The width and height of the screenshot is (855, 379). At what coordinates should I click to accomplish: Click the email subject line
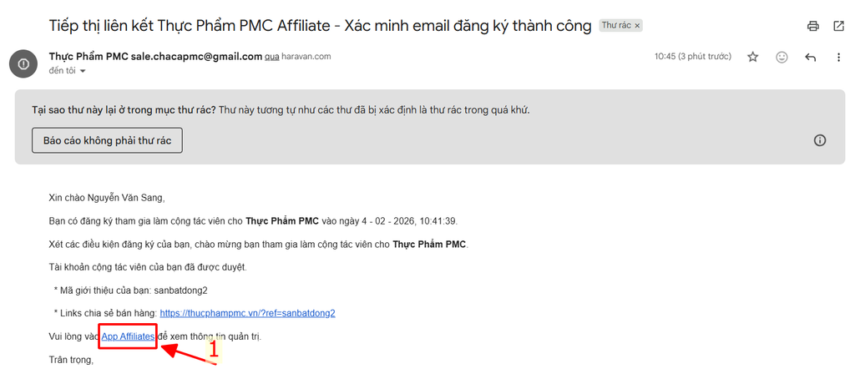pos(321,25)
